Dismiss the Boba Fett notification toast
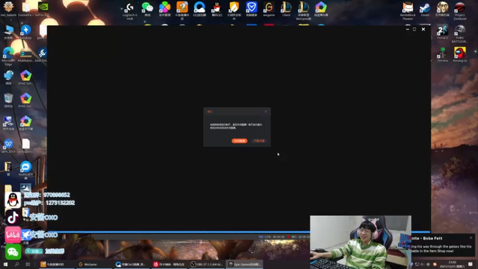The width and height of the screenshot is (478, 269). point(471,238)
